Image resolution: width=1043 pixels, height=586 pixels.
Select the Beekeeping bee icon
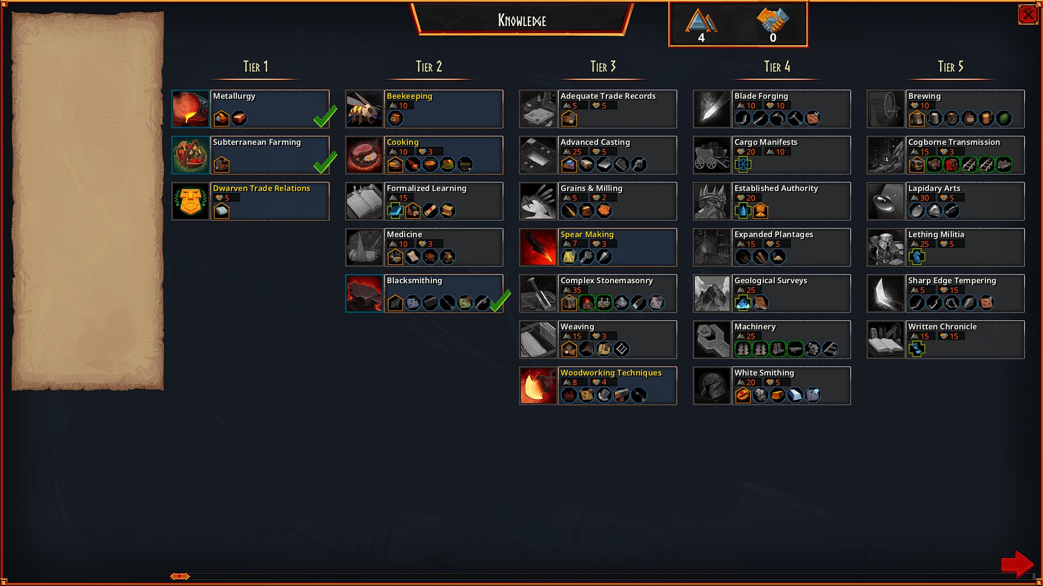(x=365, y=109)
